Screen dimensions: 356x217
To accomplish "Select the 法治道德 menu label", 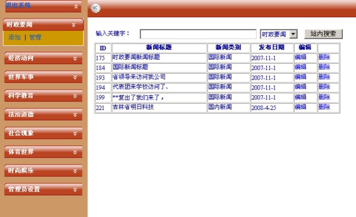I will coord(21,114).
